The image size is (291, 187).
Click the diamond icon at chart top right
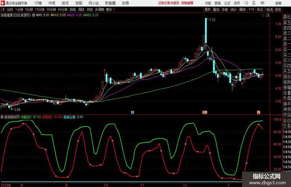coord(263,15)
